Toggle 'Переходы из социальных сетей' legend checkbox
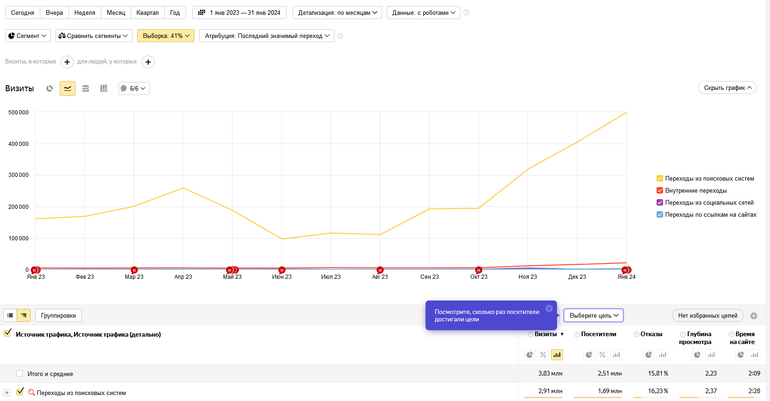The height and width of the screenshot is (401, 770). click(660, 202)
